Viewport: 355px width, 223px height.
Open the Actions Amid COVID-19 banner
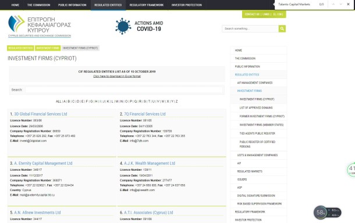tap(139, 26)
